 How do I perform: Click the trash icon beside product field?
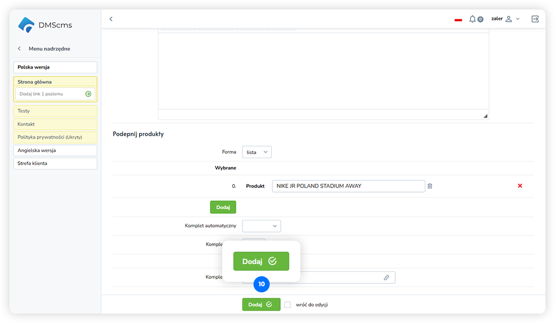430,186
